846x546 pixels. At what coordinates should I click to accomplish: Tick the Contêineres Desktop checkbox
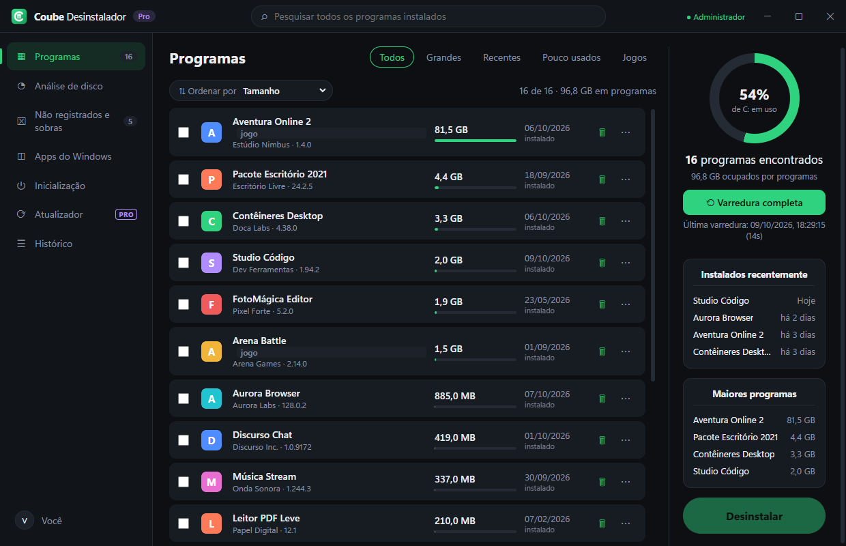184,221
